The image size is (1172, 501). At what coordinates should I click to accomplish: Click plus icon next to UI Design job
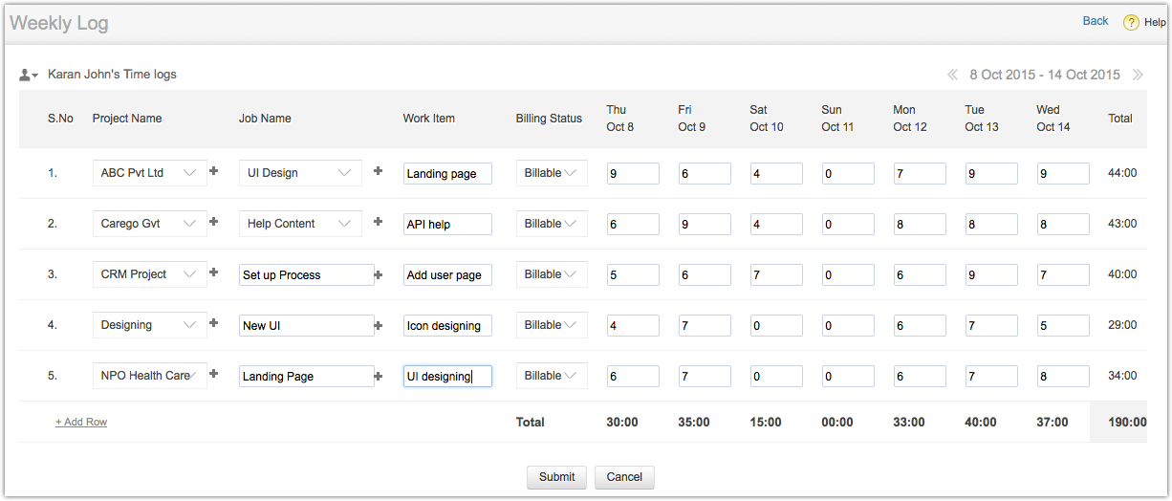pos(378,171)
